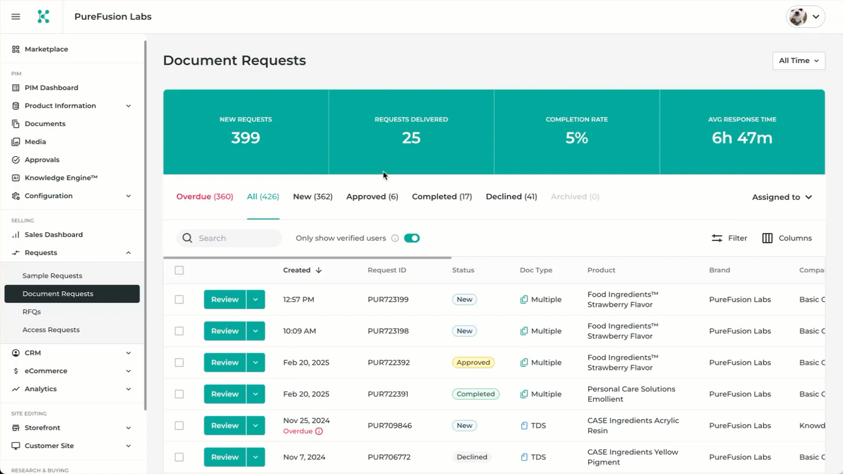Open Marketplace from sidebar
Screen dimensions: 843x474
(46, 49)
